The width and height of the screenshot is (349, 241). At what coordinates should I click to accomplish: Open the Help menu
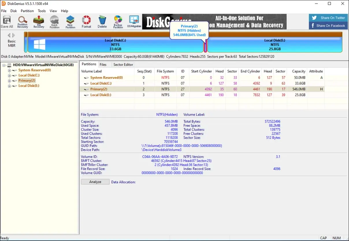tap(64, 11)
